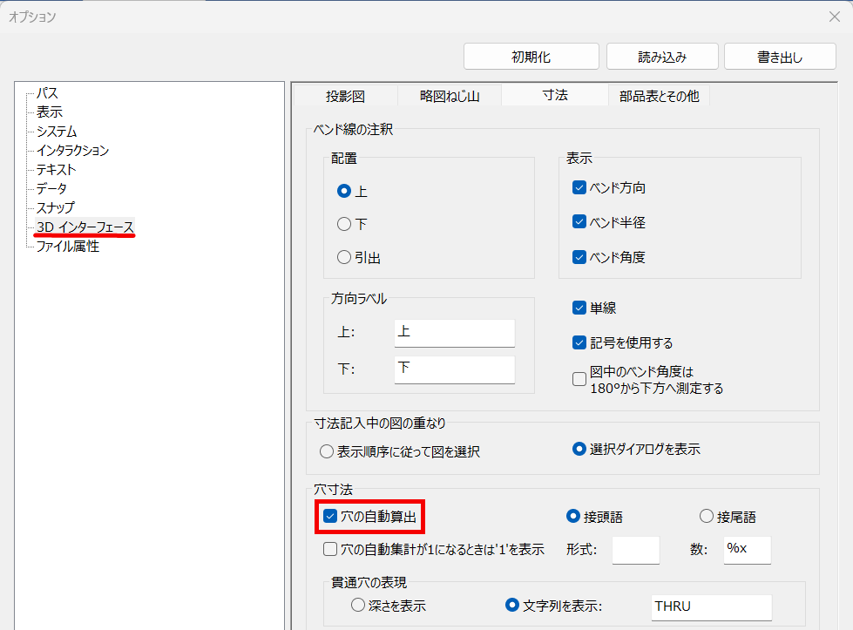Viewport: 853px width, 630px height.
Task: Select the 下 placement radio button
Action: point(344,224)
